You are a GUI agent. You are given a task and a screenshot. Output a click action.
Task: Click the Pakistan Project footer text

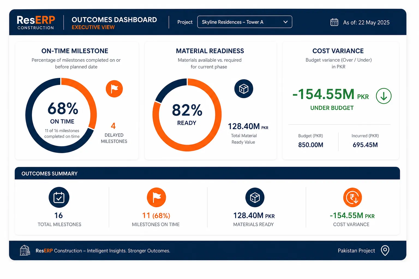click(356, 251)
